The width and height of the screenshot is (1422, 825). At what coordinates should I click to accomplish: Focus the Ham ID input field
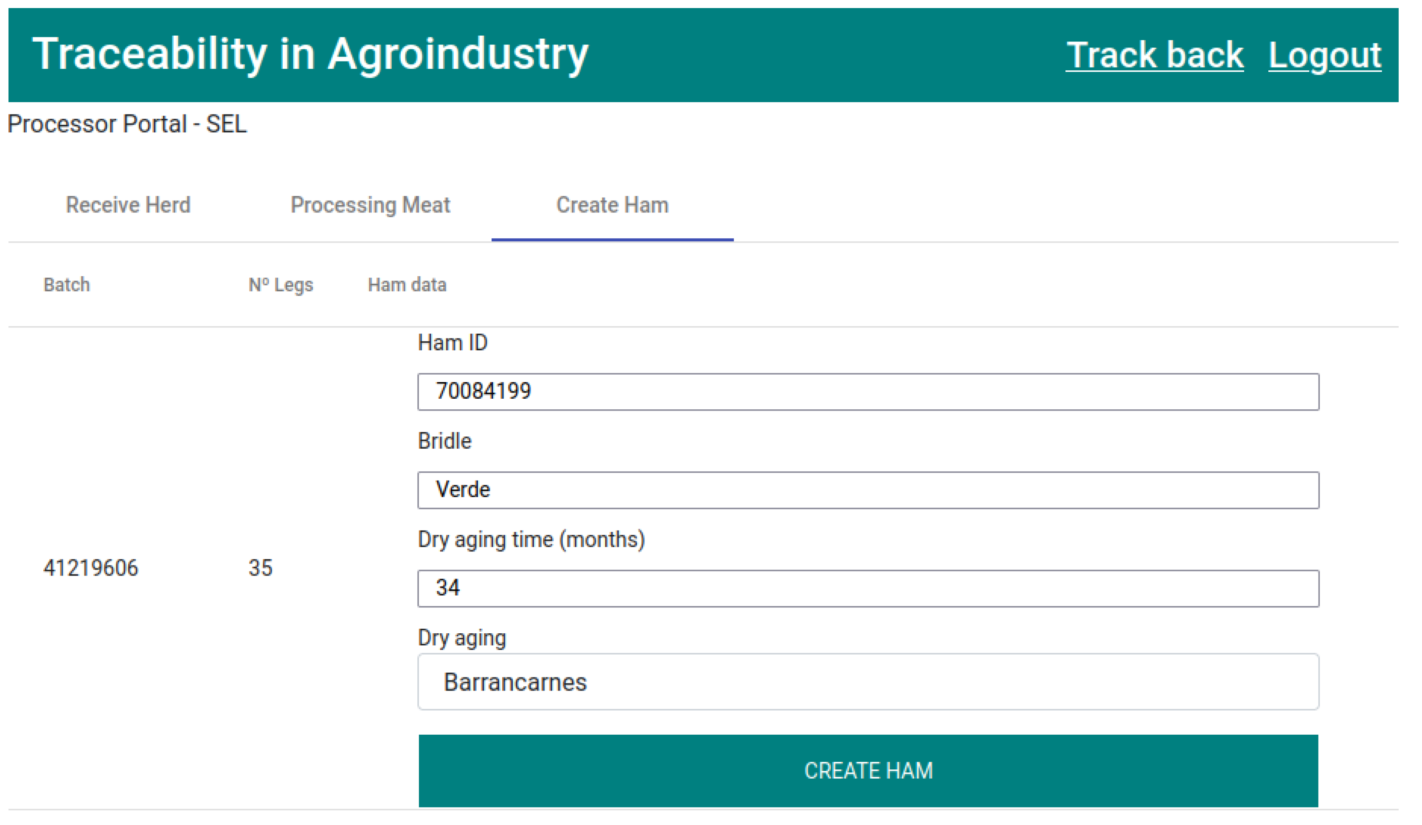pyautogui.click(x=868, y=392)
